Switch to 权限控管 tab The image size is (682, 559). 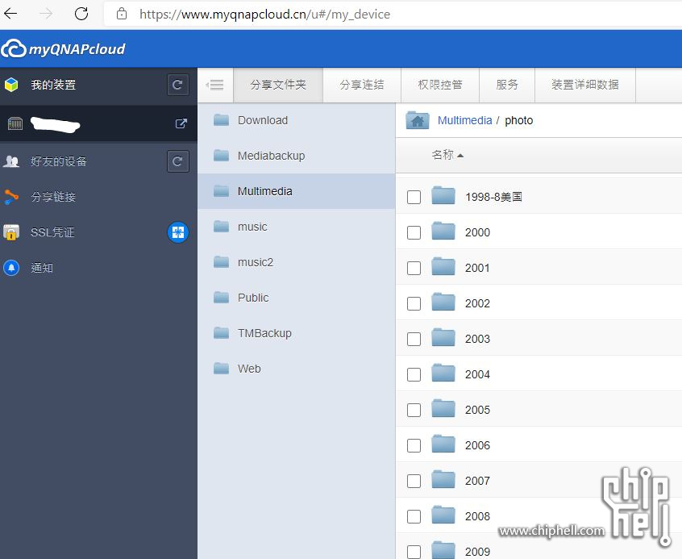439,85
